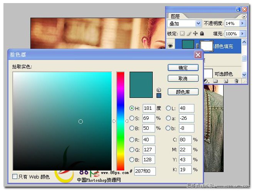Viewport: 254px width, 192px height.
Task: Click the K black field 19
Action: point(185,170)
